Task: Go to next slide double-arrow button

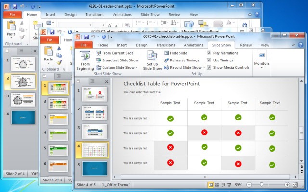Action: click(x=302, y=171)
